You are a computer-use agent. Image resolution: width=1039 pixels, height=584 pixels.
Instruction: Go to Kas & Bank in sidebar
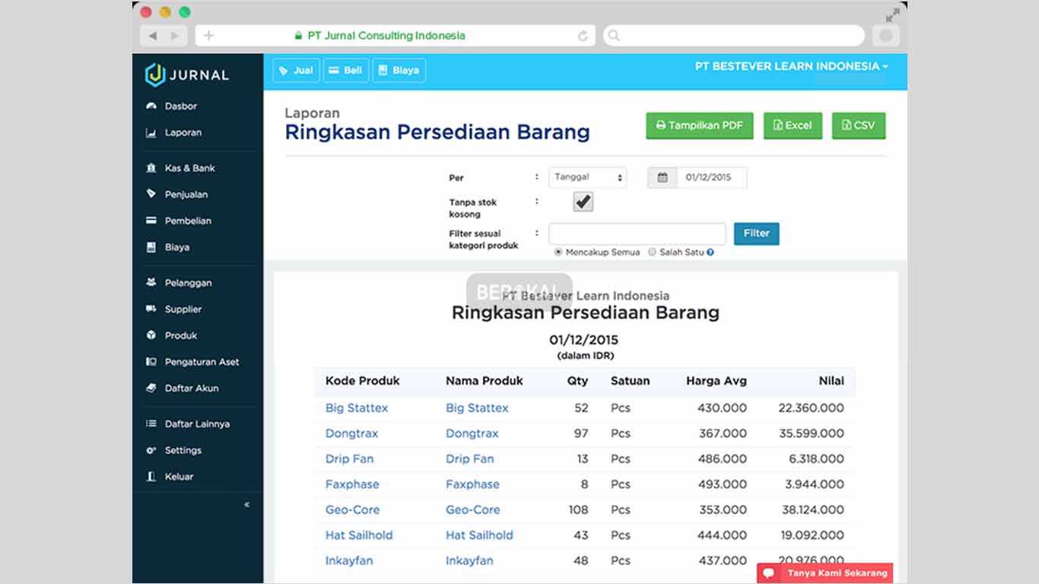point(190,168)
